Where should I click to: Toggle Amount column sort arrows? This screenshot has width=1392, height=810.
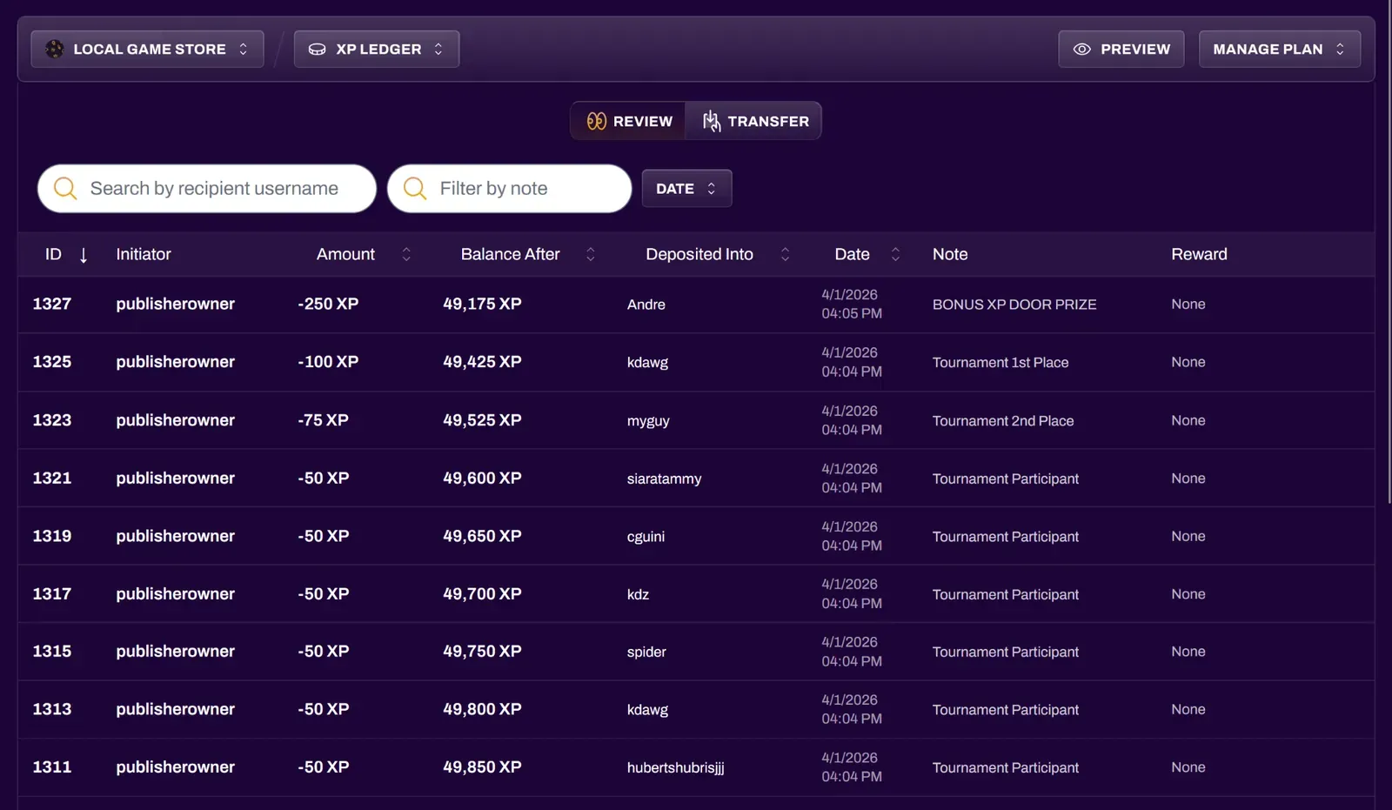click(x=406, y=254)
